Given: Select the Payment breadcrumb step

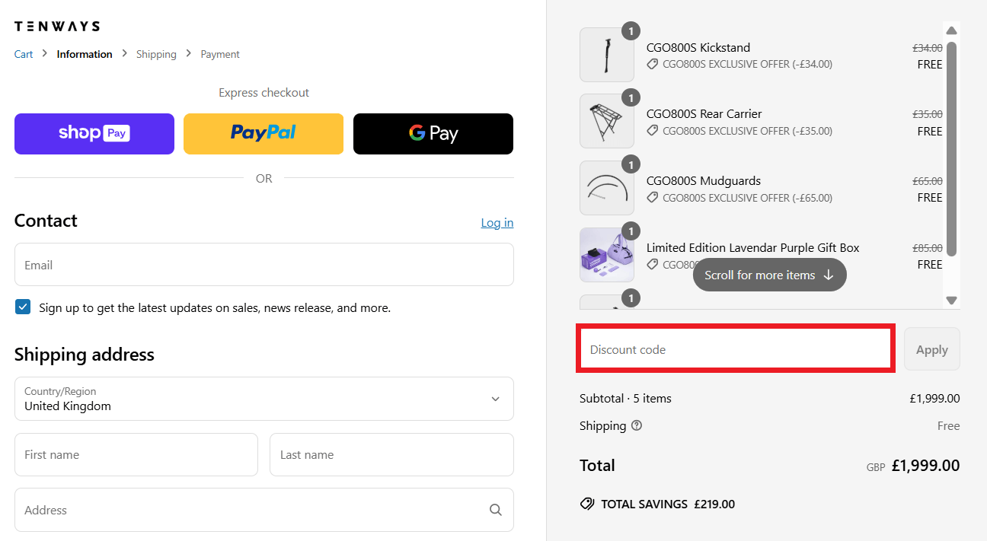Looking at the screenshot, I should point(220,54).
